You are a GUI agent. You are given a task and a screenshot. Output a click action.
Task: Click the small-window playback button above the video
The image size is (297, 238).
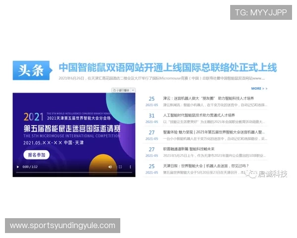[121, 90]
